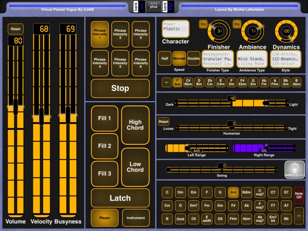This screenshot has height=231, width=308.
Task: Open the plus menu
Action: pyautogui.click(x=153, y=7)
